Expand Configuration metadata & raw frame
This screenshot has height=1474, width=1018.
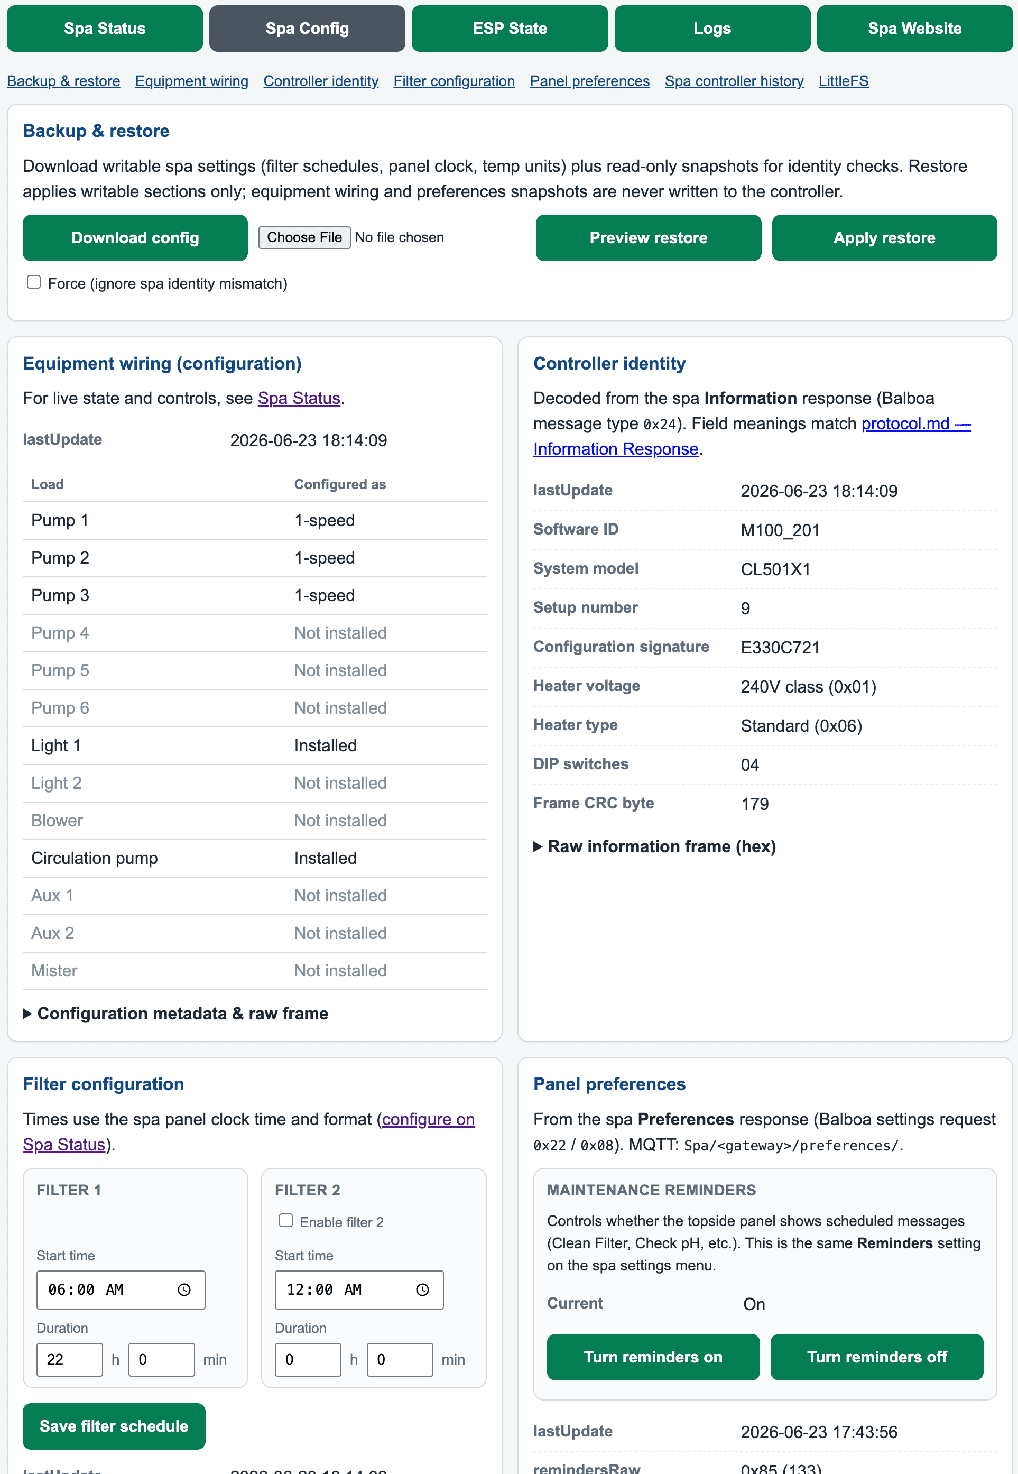tap(175, 1014)
